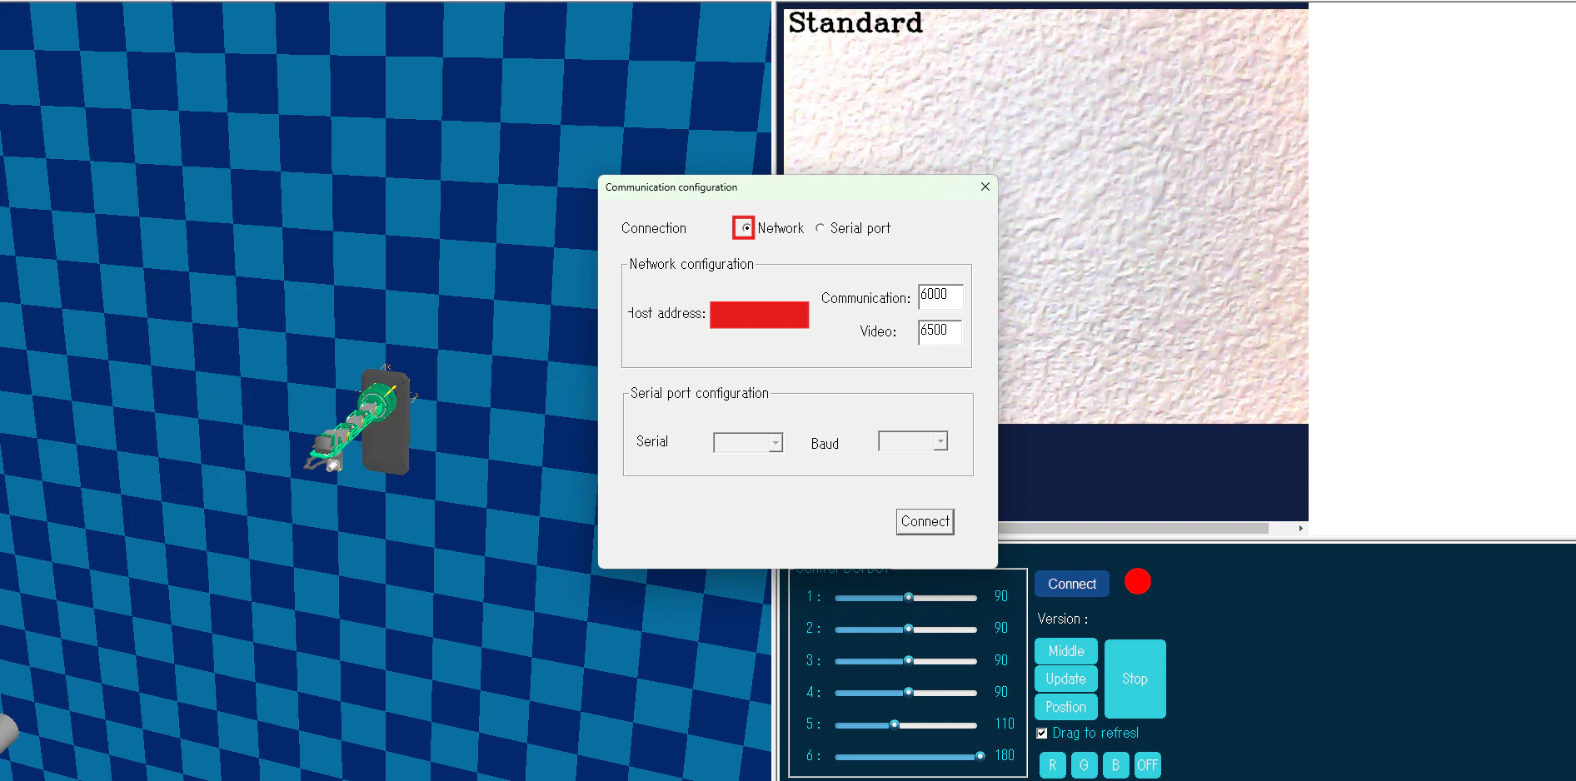Select the Serial port radio button
Image resolution: width=1576 pixels, height=781 pixels.
(x=820, y=228)
